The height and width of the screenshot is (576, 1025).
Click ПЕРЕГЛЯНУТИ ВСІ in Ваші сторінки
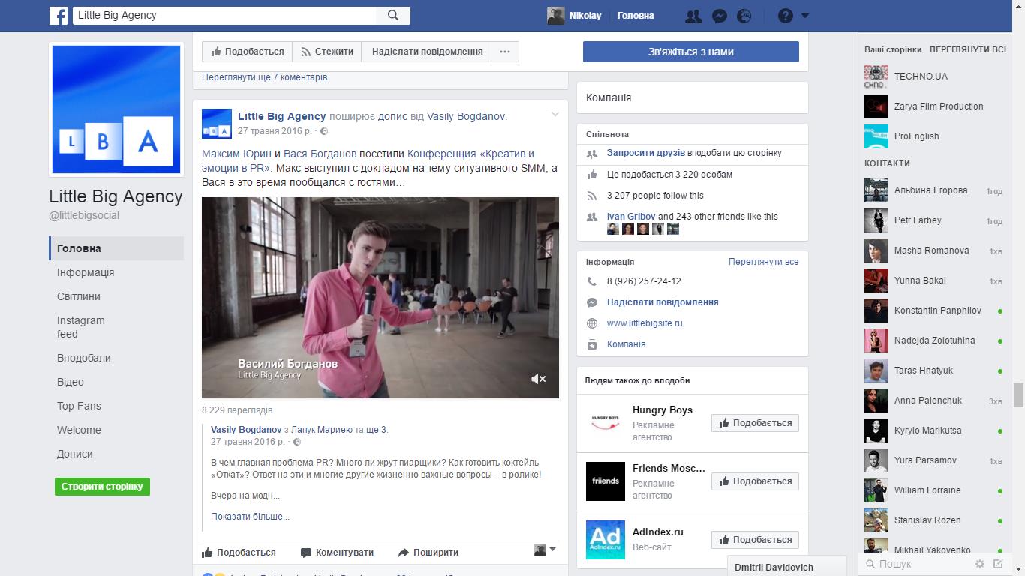[x=968, y=49]
